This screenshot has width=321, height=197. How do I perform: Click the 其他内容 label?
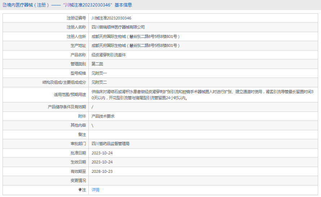(x=78, y=125)
